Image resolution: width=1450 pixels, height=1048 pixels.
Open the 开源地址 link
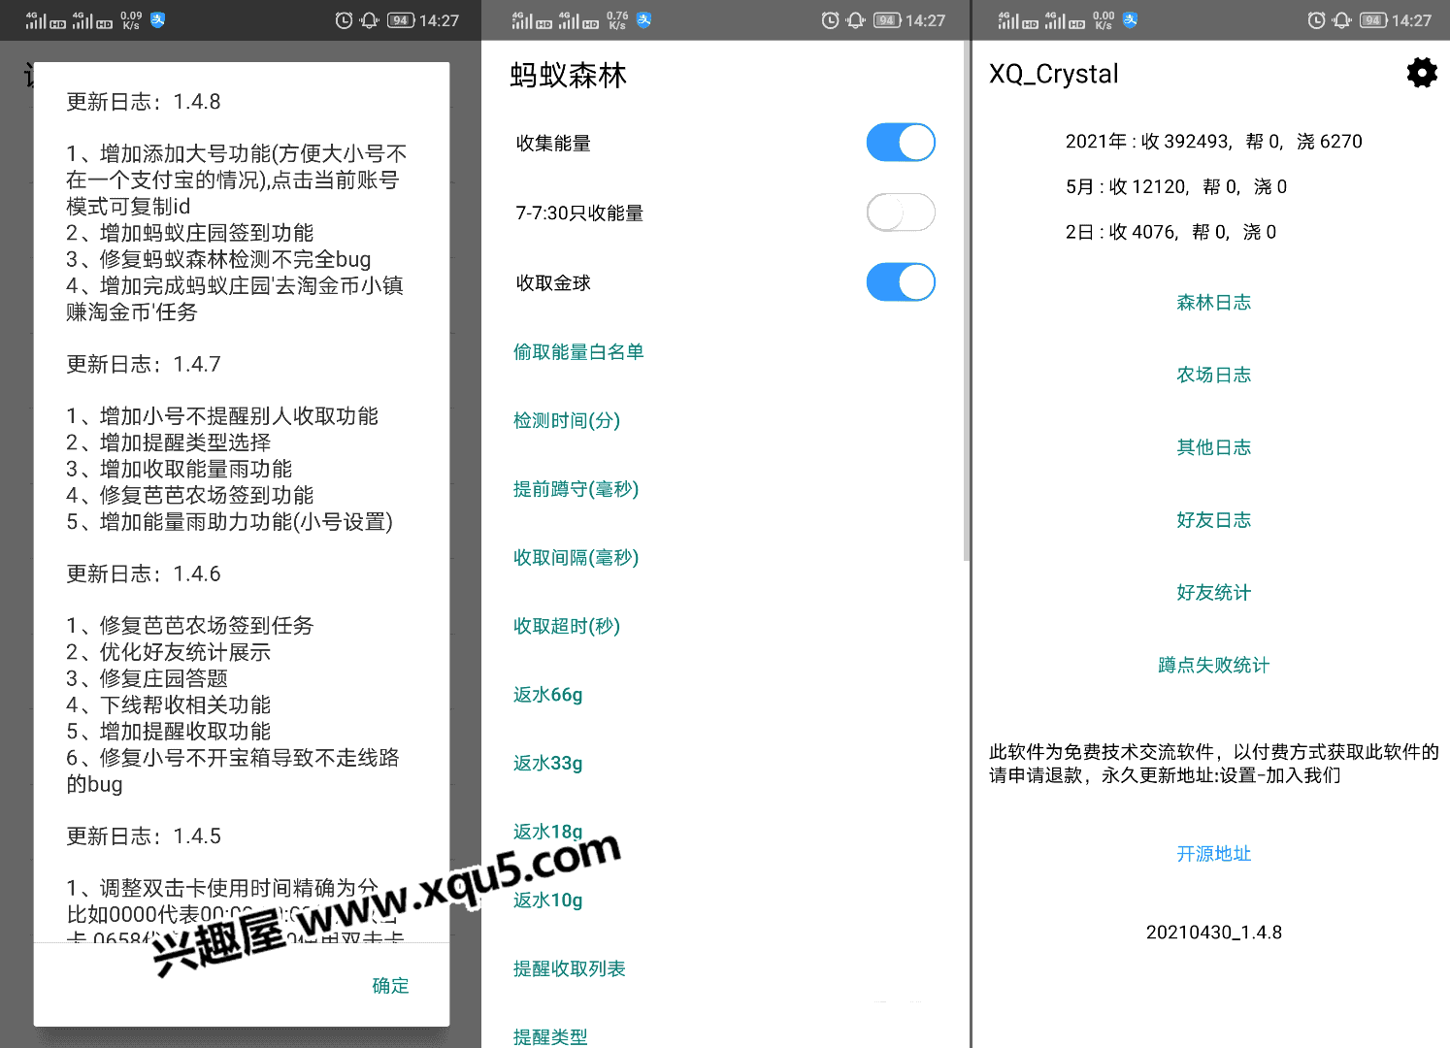point(1213,854)
